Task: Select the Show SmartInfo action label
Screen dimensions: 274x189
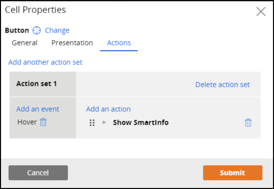Action: 140,122
